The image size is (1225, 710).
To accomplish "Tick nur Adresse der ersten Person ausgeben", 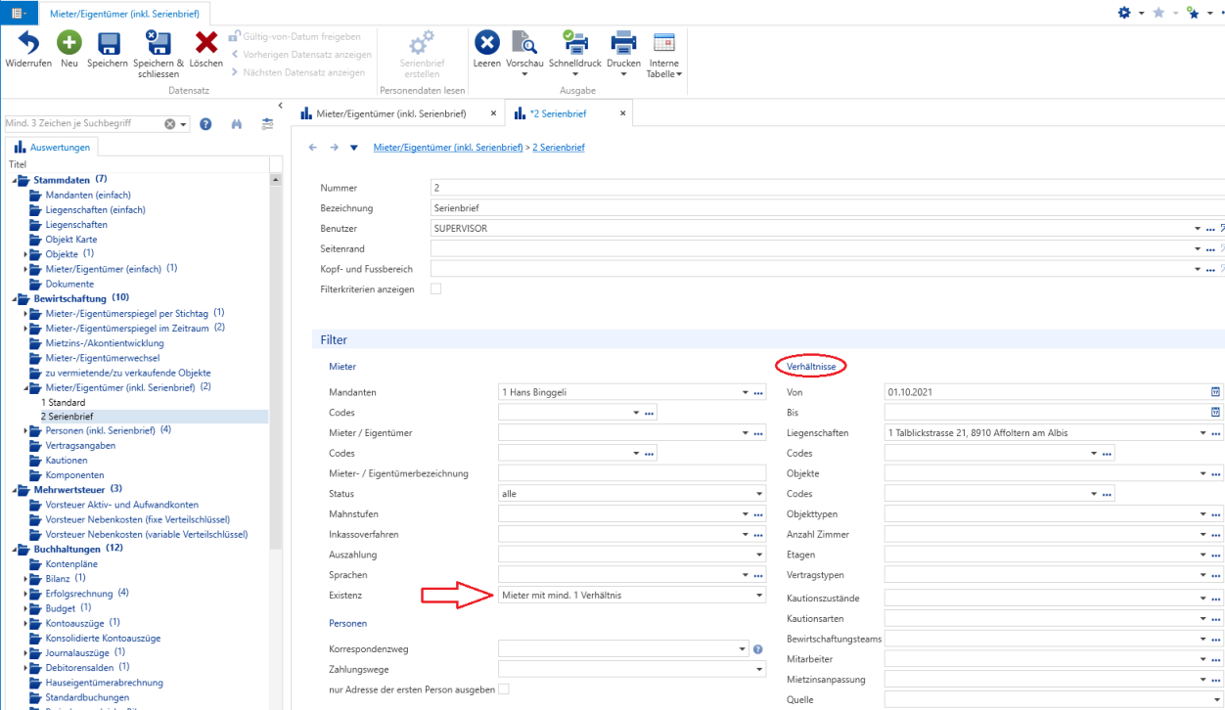I will [x=504, y=689].
